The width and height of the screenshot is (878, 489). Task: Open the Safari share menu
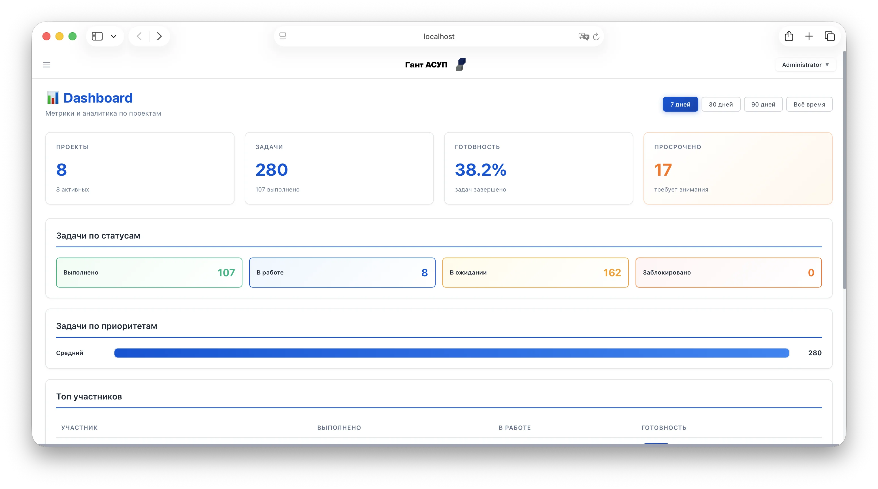tap(789, 36)
